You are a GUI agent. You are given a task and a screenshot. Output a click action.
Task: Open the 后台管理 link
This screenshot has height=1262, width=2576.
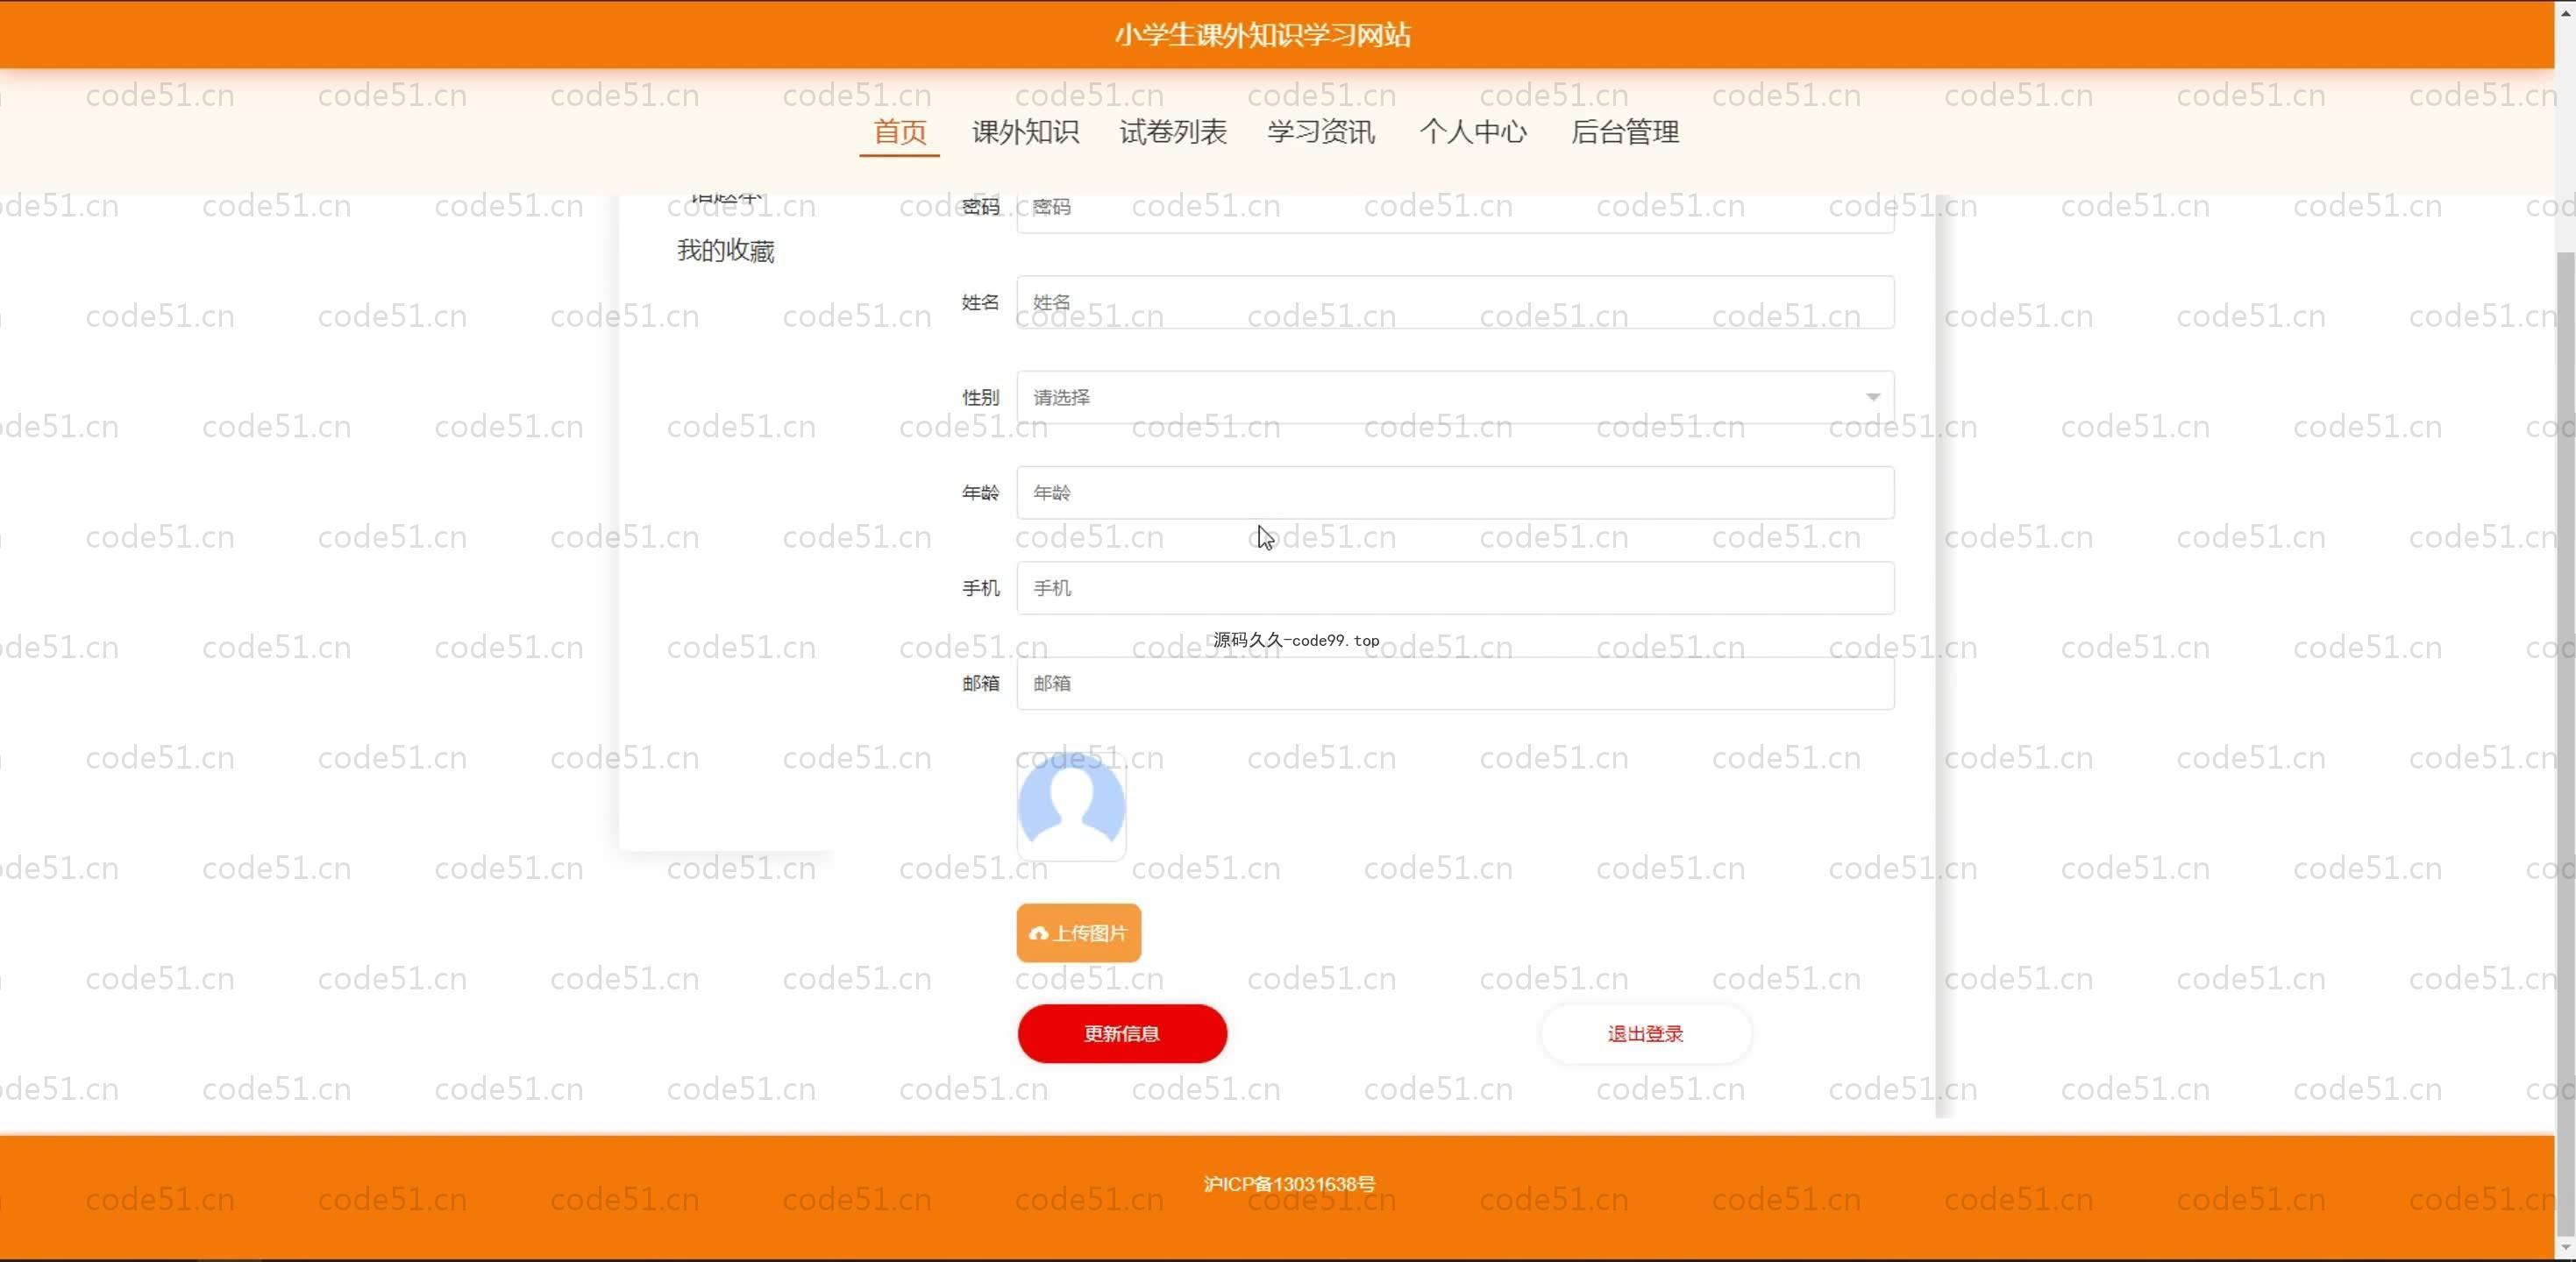coord(1625,131)
